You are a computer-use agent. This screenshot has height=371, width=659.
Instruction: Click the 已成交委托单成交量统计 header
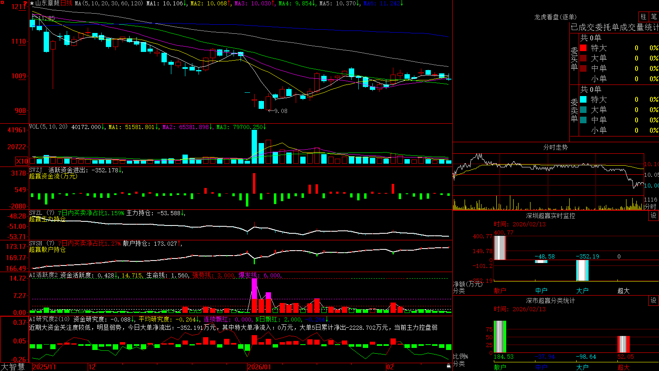tap(615, 27)
